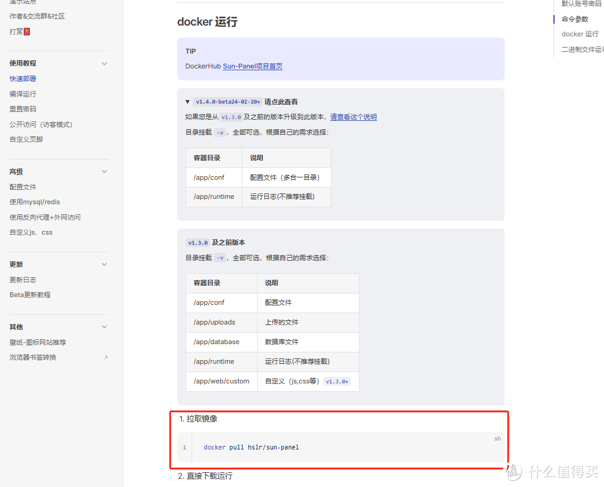Open 浏览器书签转换 sidebar link

click(33, 358)
